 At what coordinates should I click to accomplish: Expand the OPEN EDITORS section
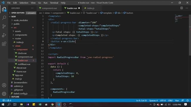tap(23, 13)
